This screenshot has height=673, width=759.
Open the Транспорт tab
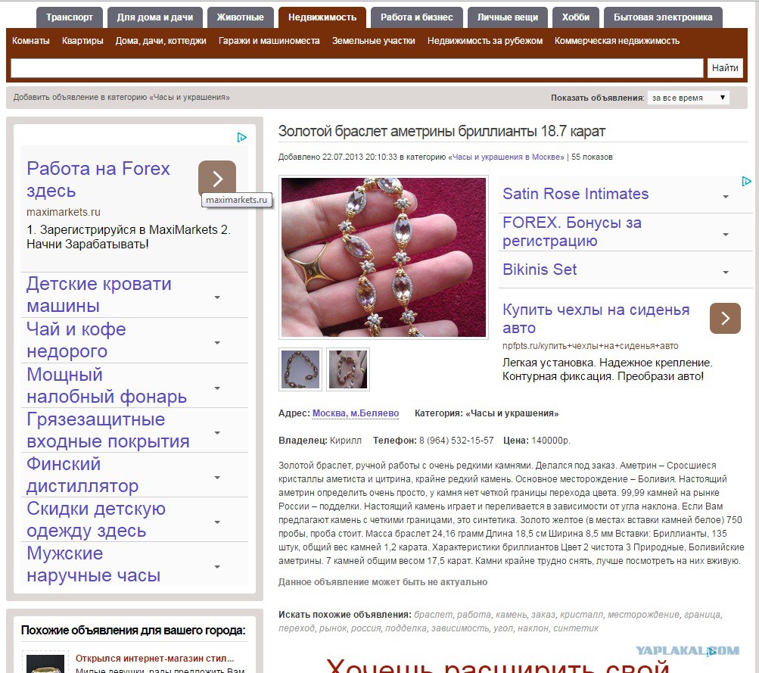69,17
